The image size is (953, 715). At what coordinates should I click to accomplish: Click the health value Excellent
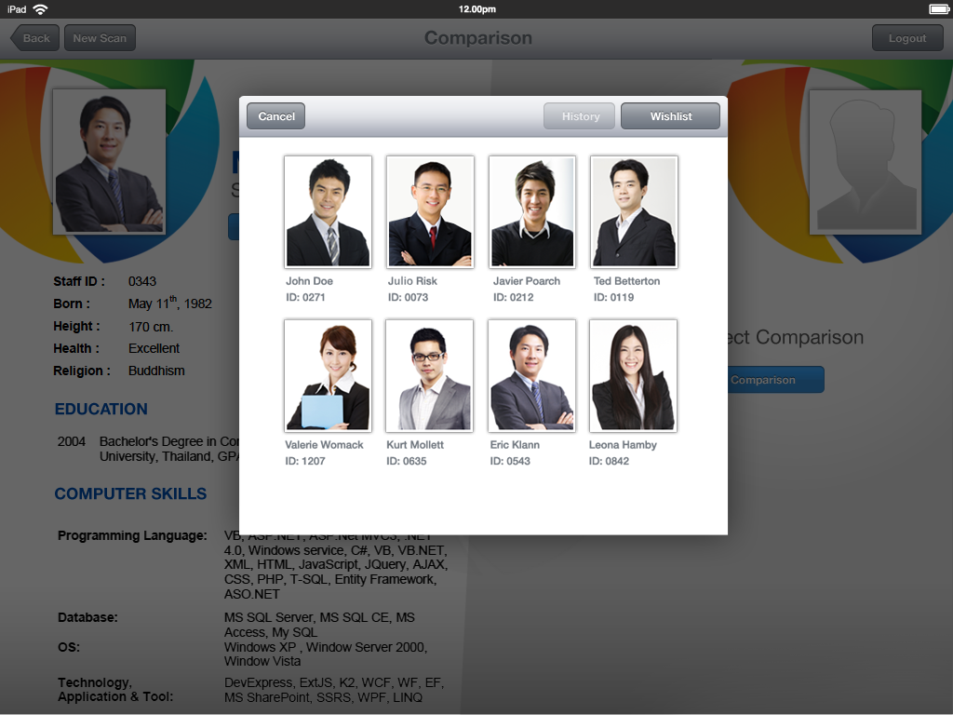coord(154,348)
